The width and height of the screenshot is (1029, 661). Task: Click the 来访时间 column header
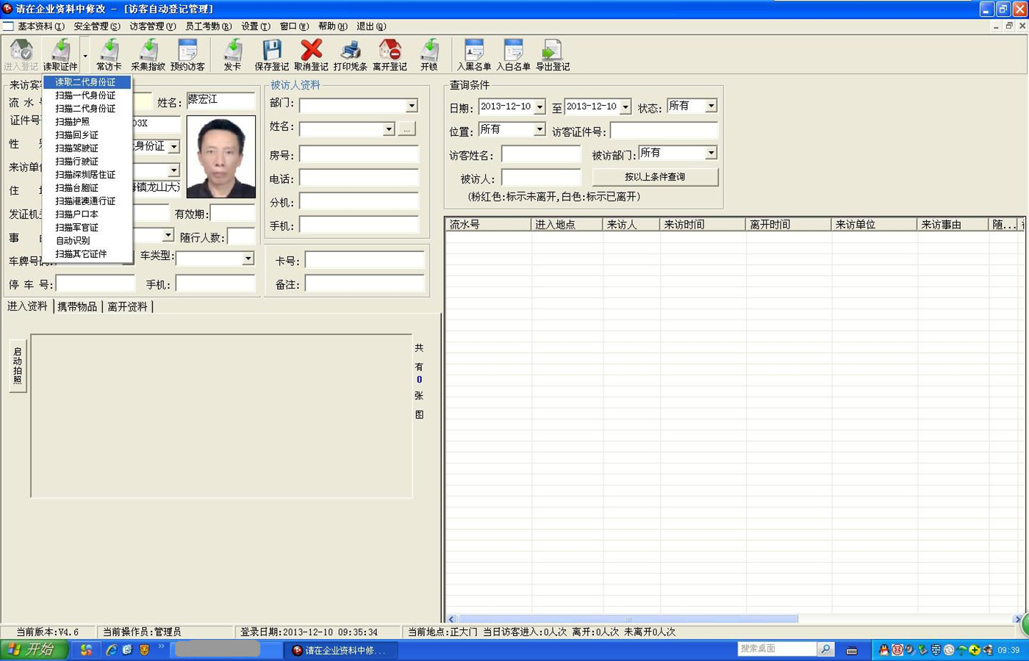click(x=702, y=225)
